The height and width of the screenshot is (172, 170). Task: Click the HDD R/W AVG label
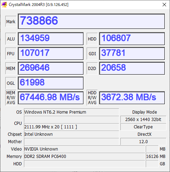coord(92,98)
